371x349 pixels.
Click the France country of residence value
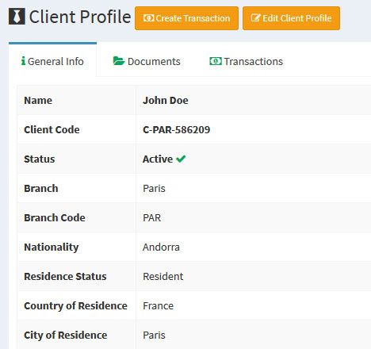click(159, 306)
